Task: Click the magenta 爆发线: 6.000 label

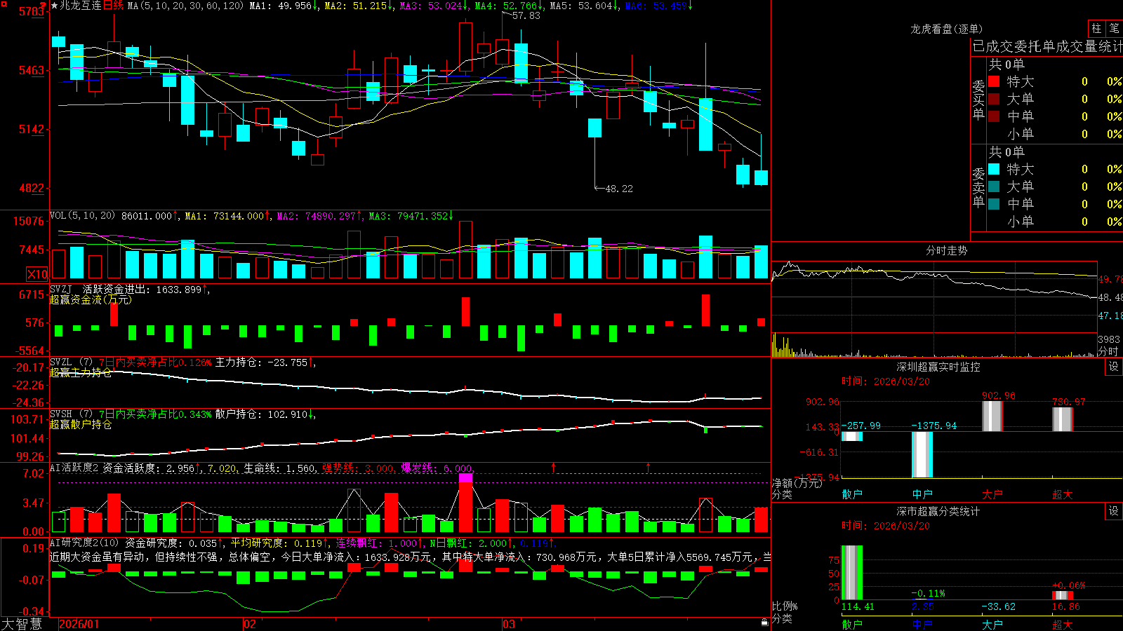Action: coord(437,468)
